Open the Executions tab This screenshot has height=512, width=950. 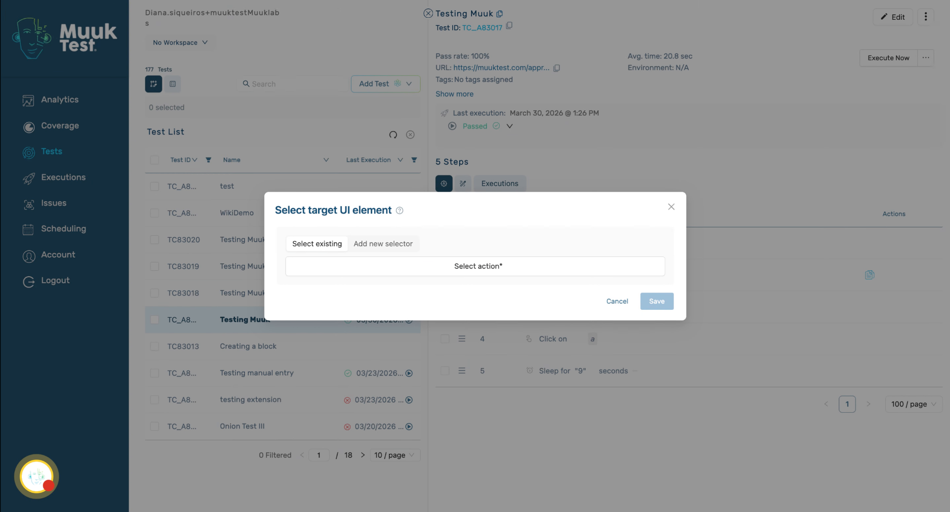pos(500,183)
